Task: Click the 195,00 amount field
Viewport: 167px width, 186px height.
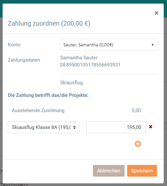Action: point(116,127)
